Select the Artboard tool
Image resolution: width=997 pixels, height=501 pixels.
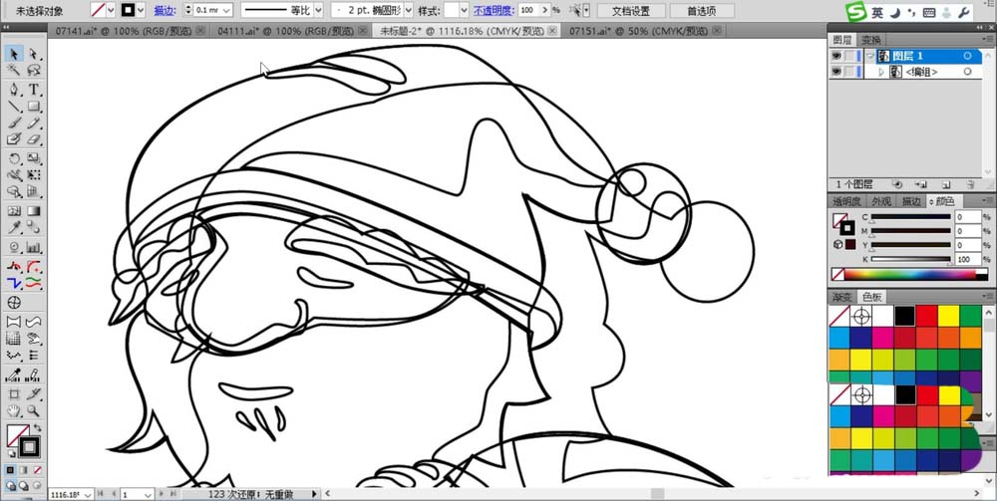point(14,394)
